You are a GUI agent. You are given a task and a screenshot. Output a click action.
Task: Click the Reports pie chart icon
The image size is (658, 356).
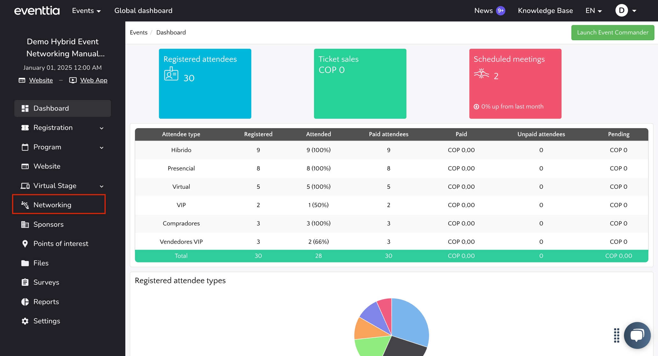click(x=25, y=302)
